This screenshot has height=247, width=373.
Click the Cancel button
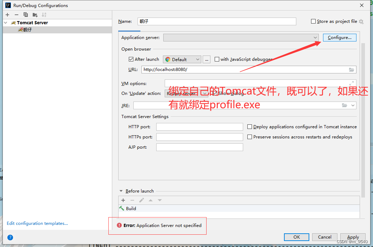coord(324,237)
